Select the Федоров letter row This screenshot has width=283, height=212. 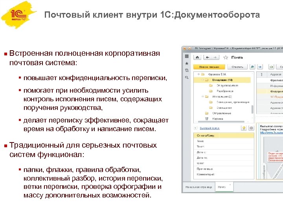pyautogui.click(x=270, y=91)
